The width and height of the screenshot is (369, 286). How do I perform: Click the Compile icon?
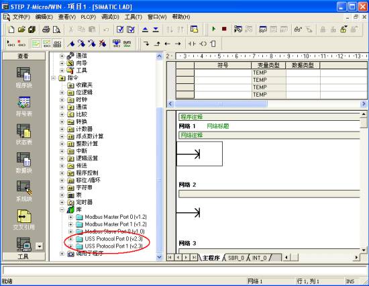point(120,30)
